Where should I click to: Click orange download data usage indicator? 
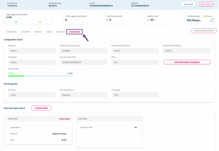tap(40, 22)
